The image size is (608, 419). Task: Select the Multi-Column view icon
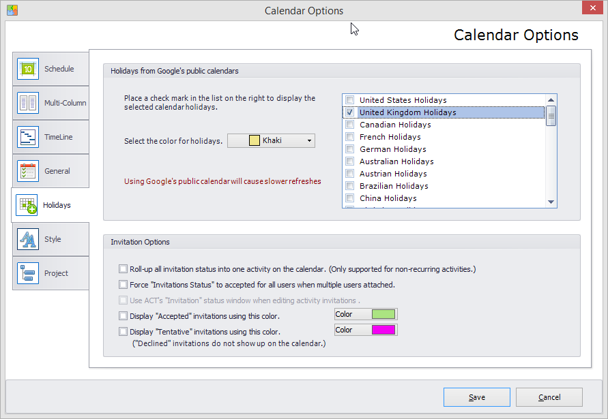(x=28, y=103)
